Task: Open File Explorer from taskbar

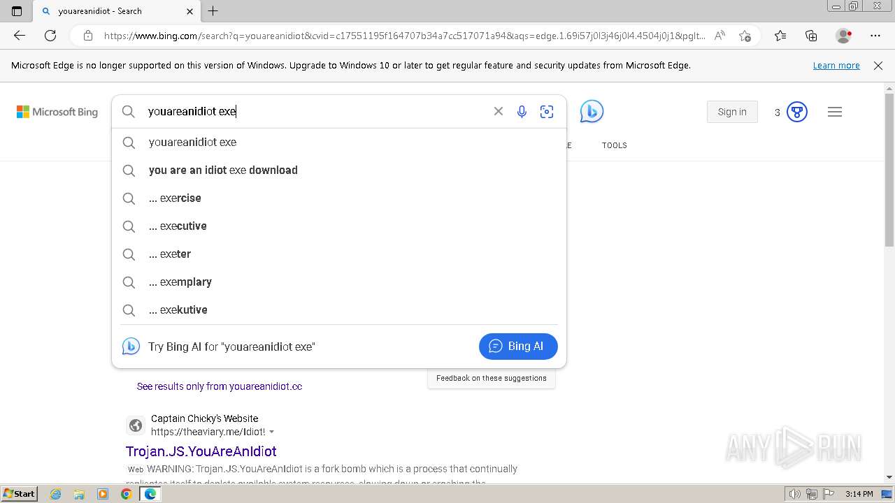Action: [x=79, y=494]
